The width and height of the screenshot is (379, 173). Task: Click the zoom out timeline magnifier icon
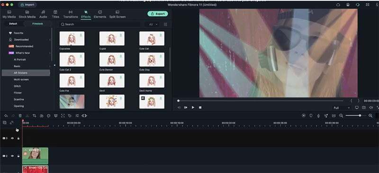point(341,116)
